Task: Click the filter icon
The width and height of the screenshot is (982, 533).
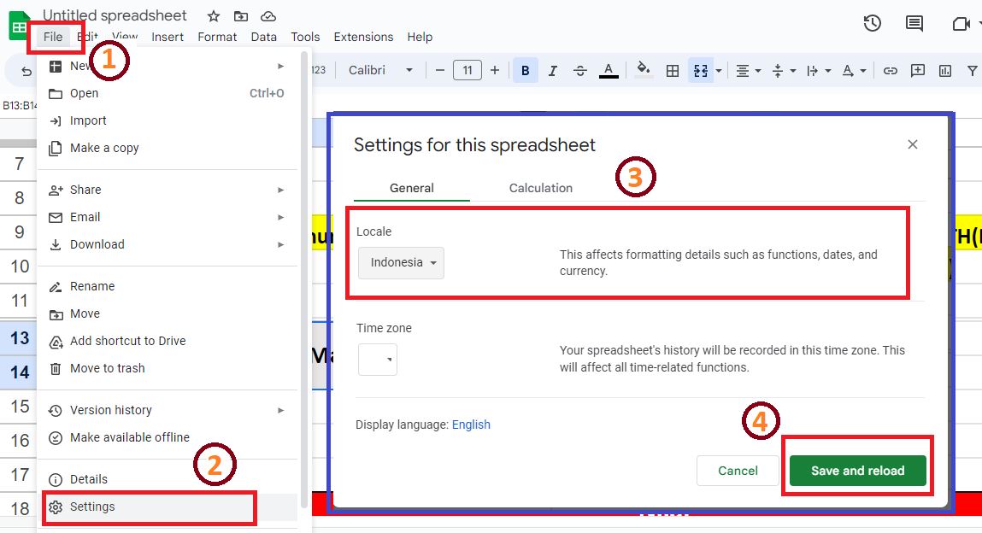Action: (972, 71)
